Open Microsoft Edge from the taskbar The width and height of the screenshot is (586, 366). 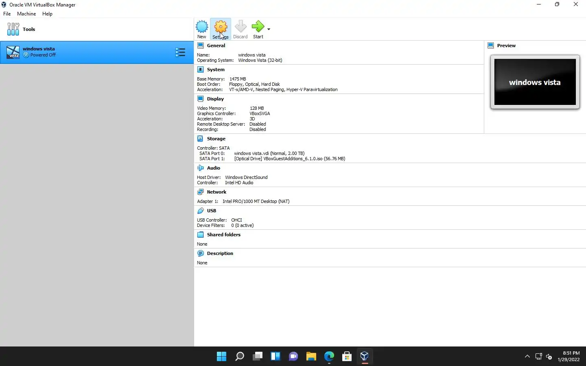[329, 356]
